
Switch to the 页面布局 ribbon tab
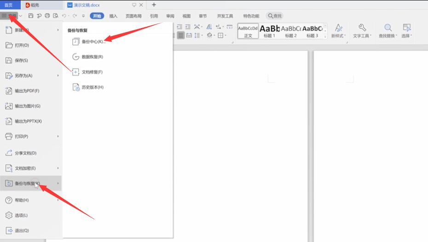133,16
